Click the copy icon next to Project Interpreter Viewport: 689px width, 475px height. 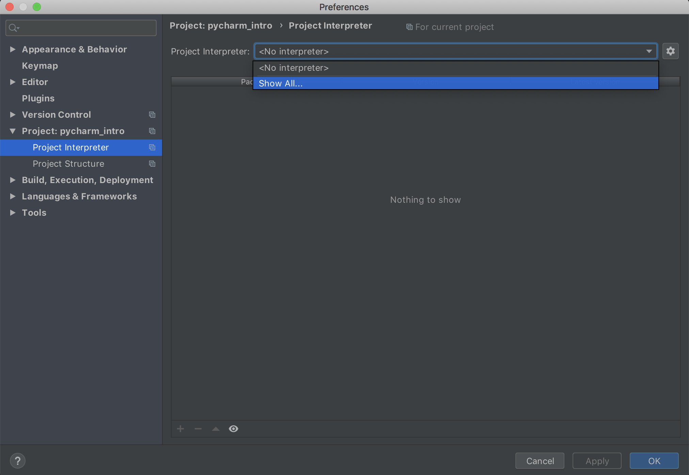tap(152, 147)
